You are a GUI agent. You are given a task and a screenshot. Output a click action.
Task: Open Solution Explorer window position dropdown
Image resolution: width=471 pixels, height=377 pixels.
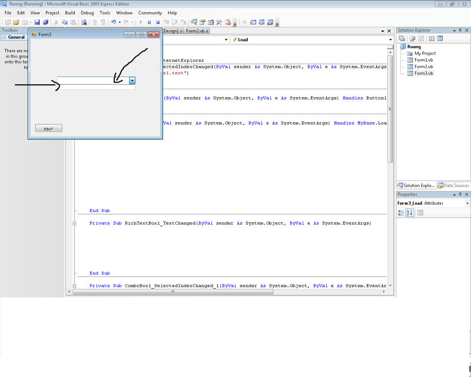pos(454,30)
